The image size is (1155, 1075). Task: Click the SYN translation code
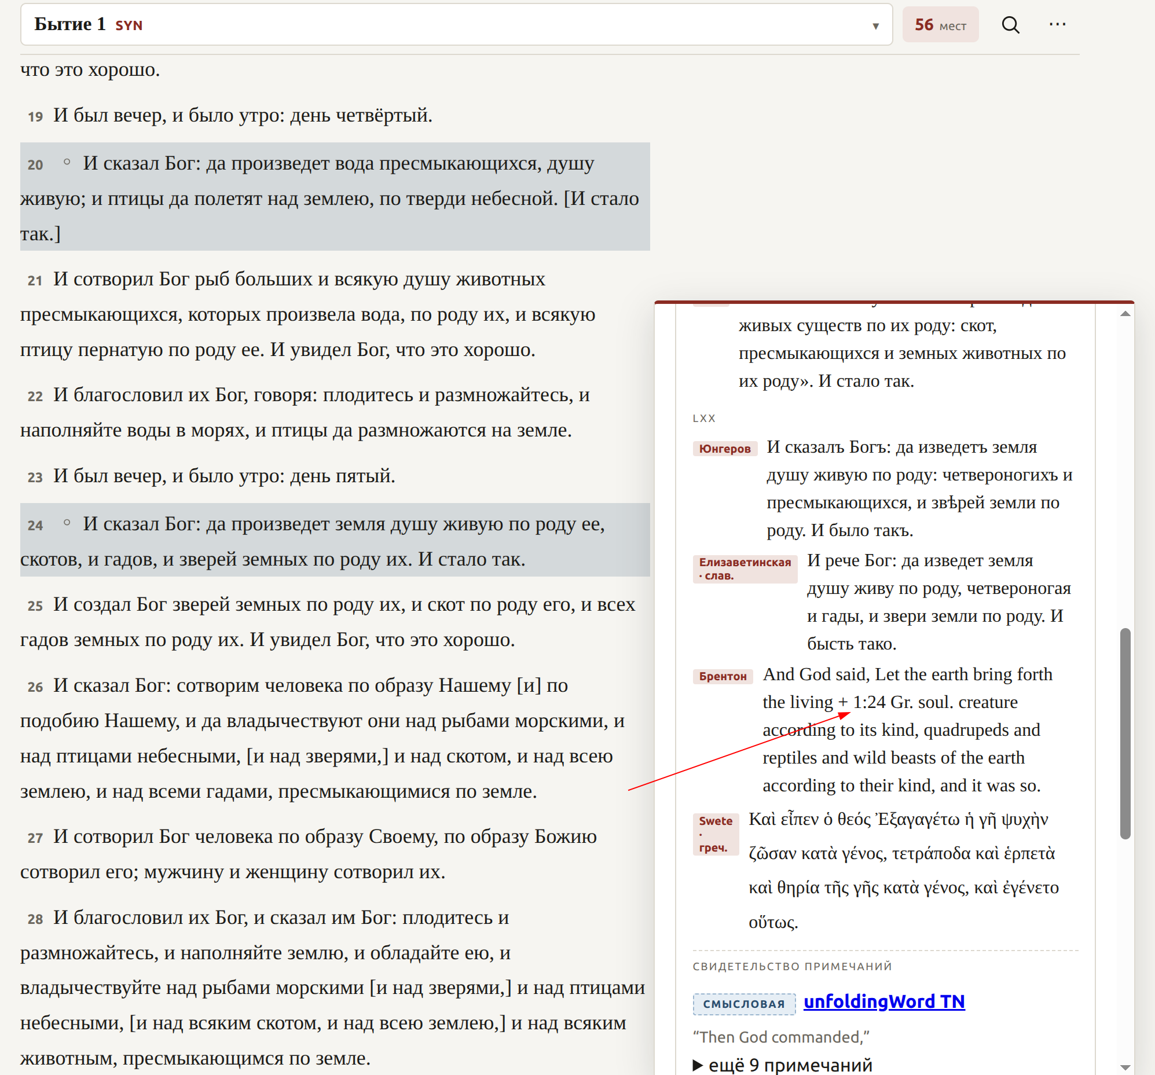click(x=129, y=25)
